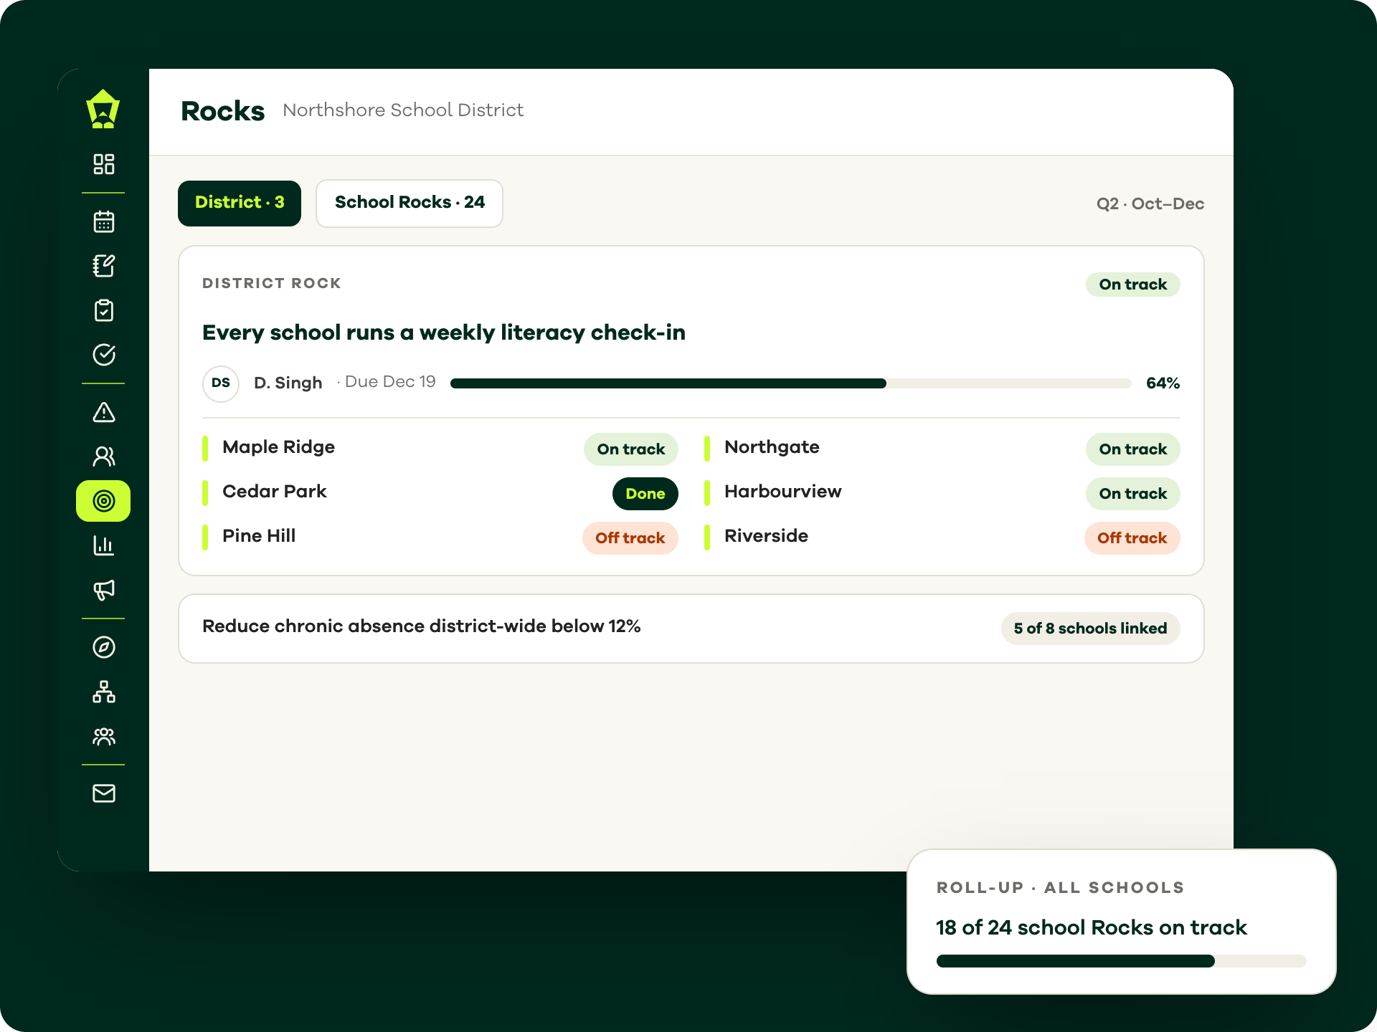The width and height of the screenshot is (1377, 1032).
Task: Click Pine Hill's Off track badge
Action: click(x=630, y=538)
